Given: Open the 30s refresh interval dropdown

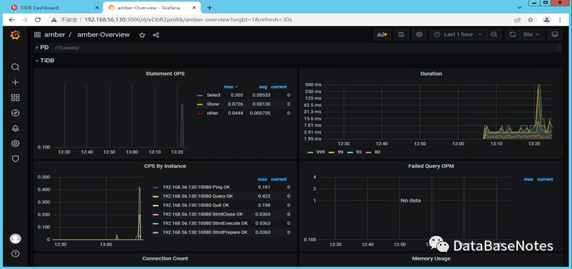Looking at the screenshot, I should 531,34.
